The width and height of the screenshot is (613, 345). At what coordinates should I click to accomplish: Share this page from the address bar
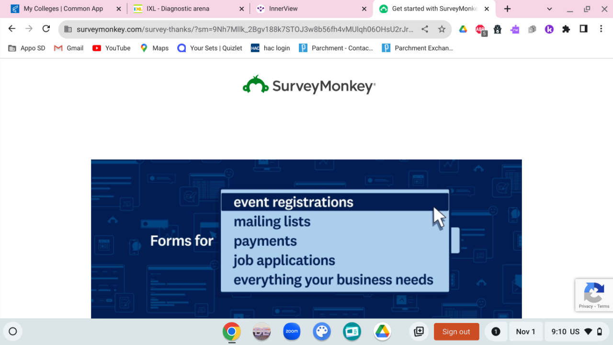[425, 29]
